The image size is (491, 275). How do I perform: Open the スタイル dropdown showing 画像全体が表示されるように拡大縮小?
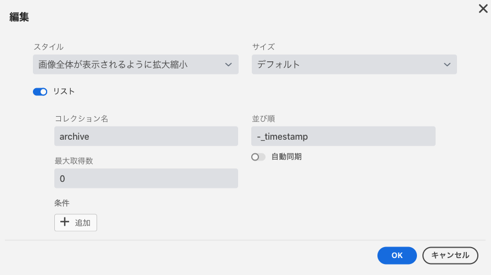tap(136, 65)
